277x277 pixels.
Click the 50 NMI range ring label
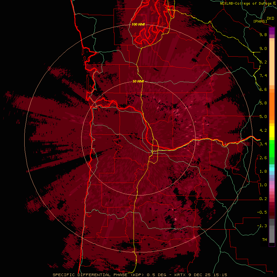tap(138, 81)
